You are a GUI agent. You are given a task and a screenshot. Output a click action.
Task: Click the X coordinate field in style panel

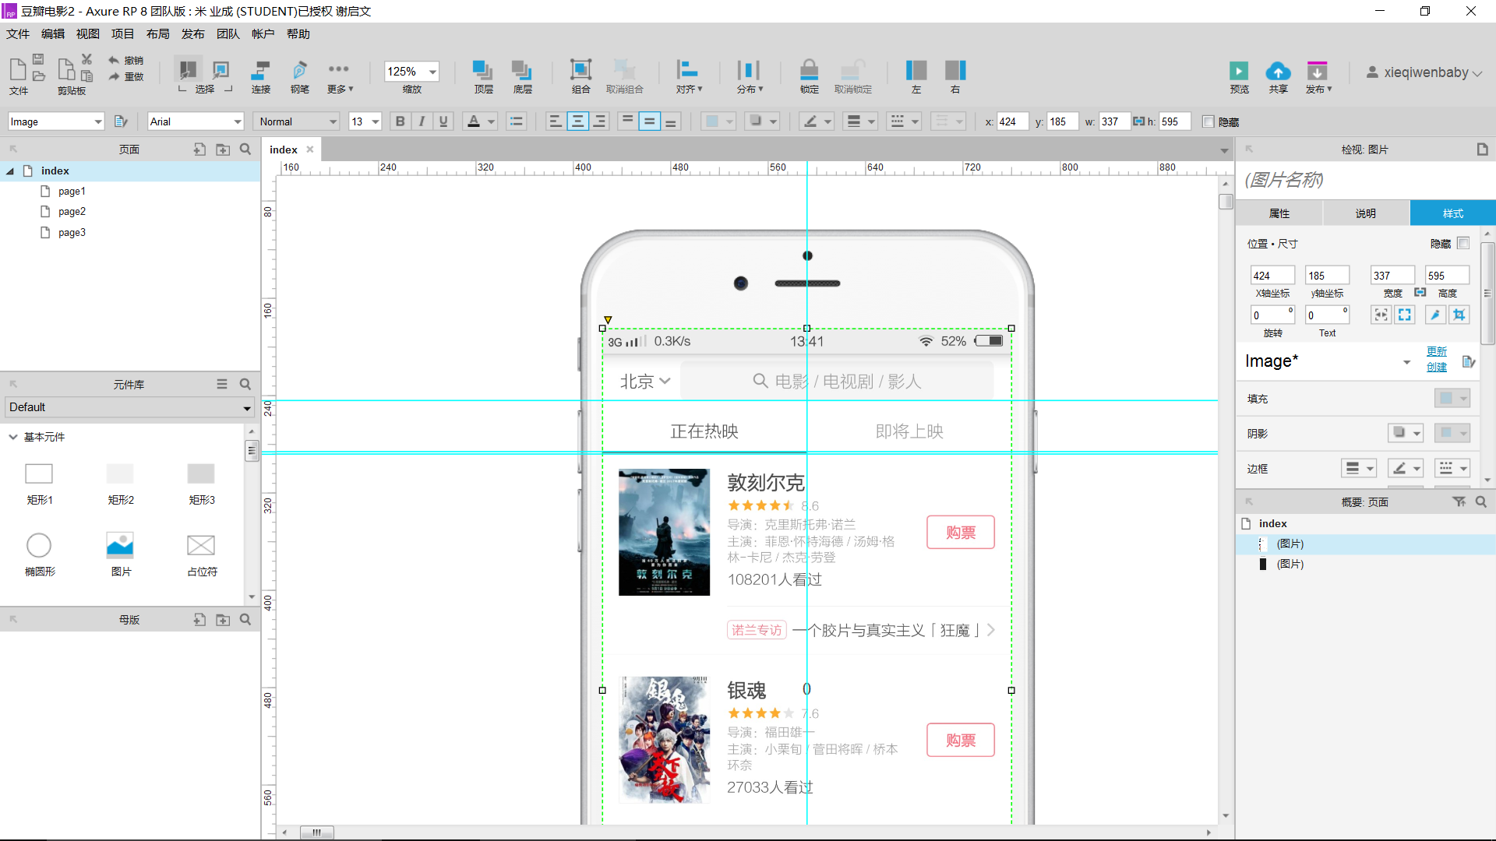(1272, 275)
